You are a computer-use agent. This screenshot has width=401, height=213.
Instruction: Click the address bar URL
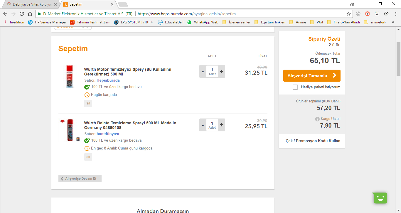[187, 14]
